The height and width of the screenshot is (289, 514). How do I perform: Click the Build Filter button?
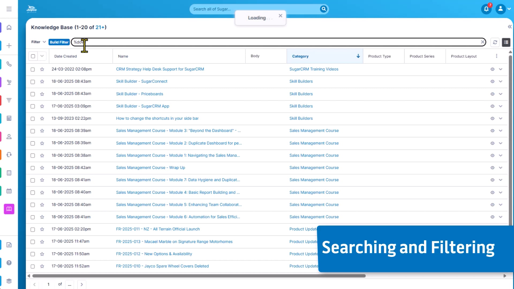click(59, 42)
